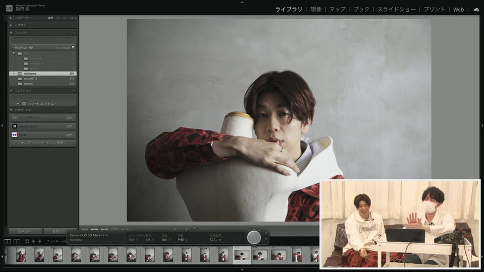The width and height of the screenshot is (484, 272).
Task: Open tethered camera Canon EOS dropdown
Action: 89,235
